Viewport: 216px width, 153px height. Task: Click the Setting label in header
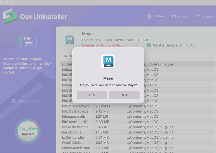160,16
